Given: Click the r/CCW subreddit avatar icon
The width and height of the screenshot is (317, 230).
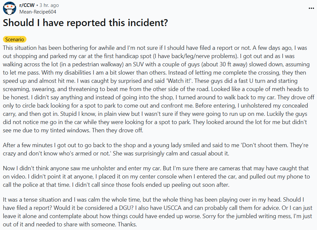Looking at the screenshot, I should point(10,9).
